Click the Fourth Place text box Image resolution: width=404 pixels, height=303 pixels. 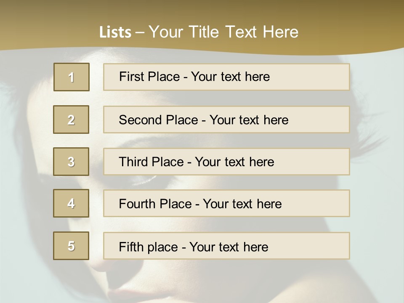pyautogui.click(x=226, y=204)
